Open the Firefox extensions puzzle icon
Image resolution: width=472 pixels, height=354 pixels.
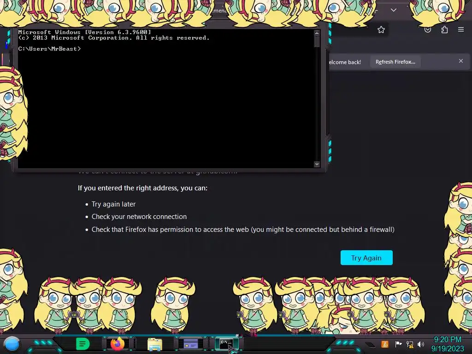(444, 29)
